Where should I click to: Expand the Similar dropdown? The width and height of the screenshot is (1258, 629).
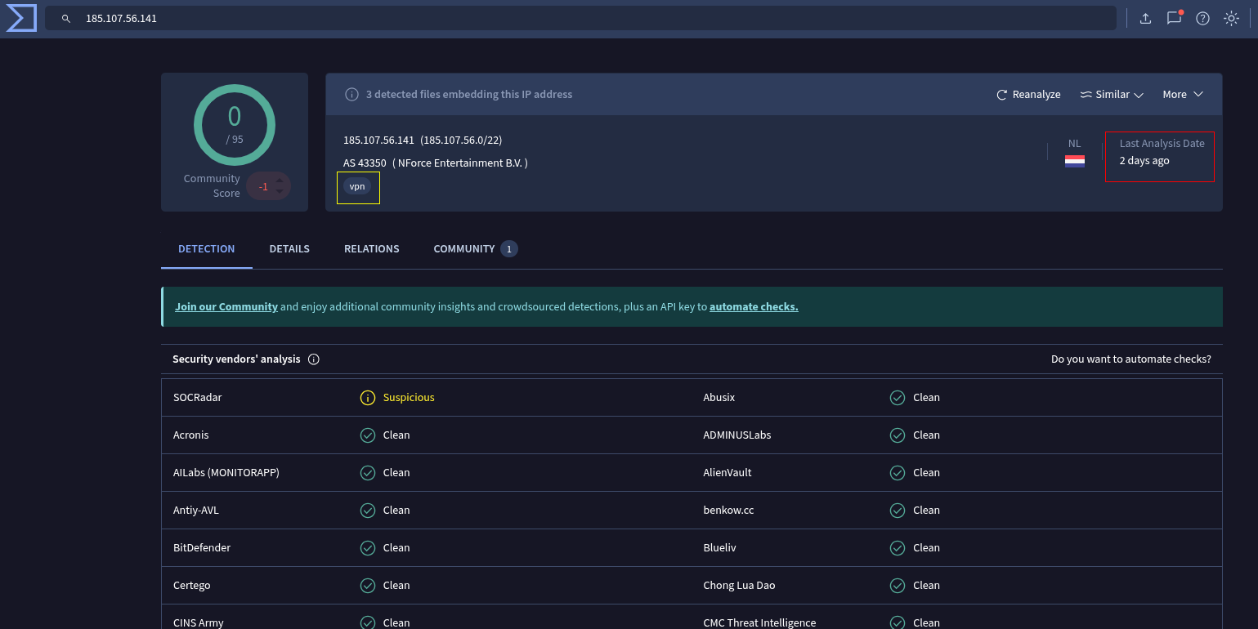1111,95
